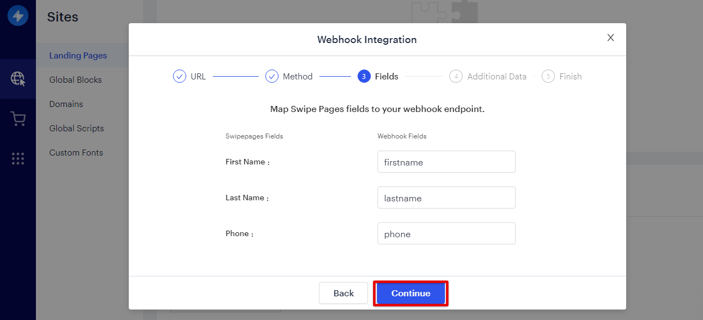Close the Webhook Integration dialog
Screen dimensions: 703x320
pos(611,38)
